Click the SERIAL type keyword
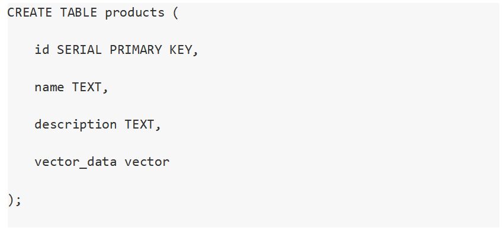 click(x=79, y=50)
